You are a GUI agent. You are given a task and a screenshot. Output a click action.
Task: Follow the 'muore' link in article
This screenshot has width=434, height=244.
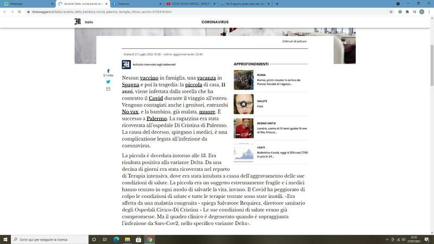click(207, 112)
